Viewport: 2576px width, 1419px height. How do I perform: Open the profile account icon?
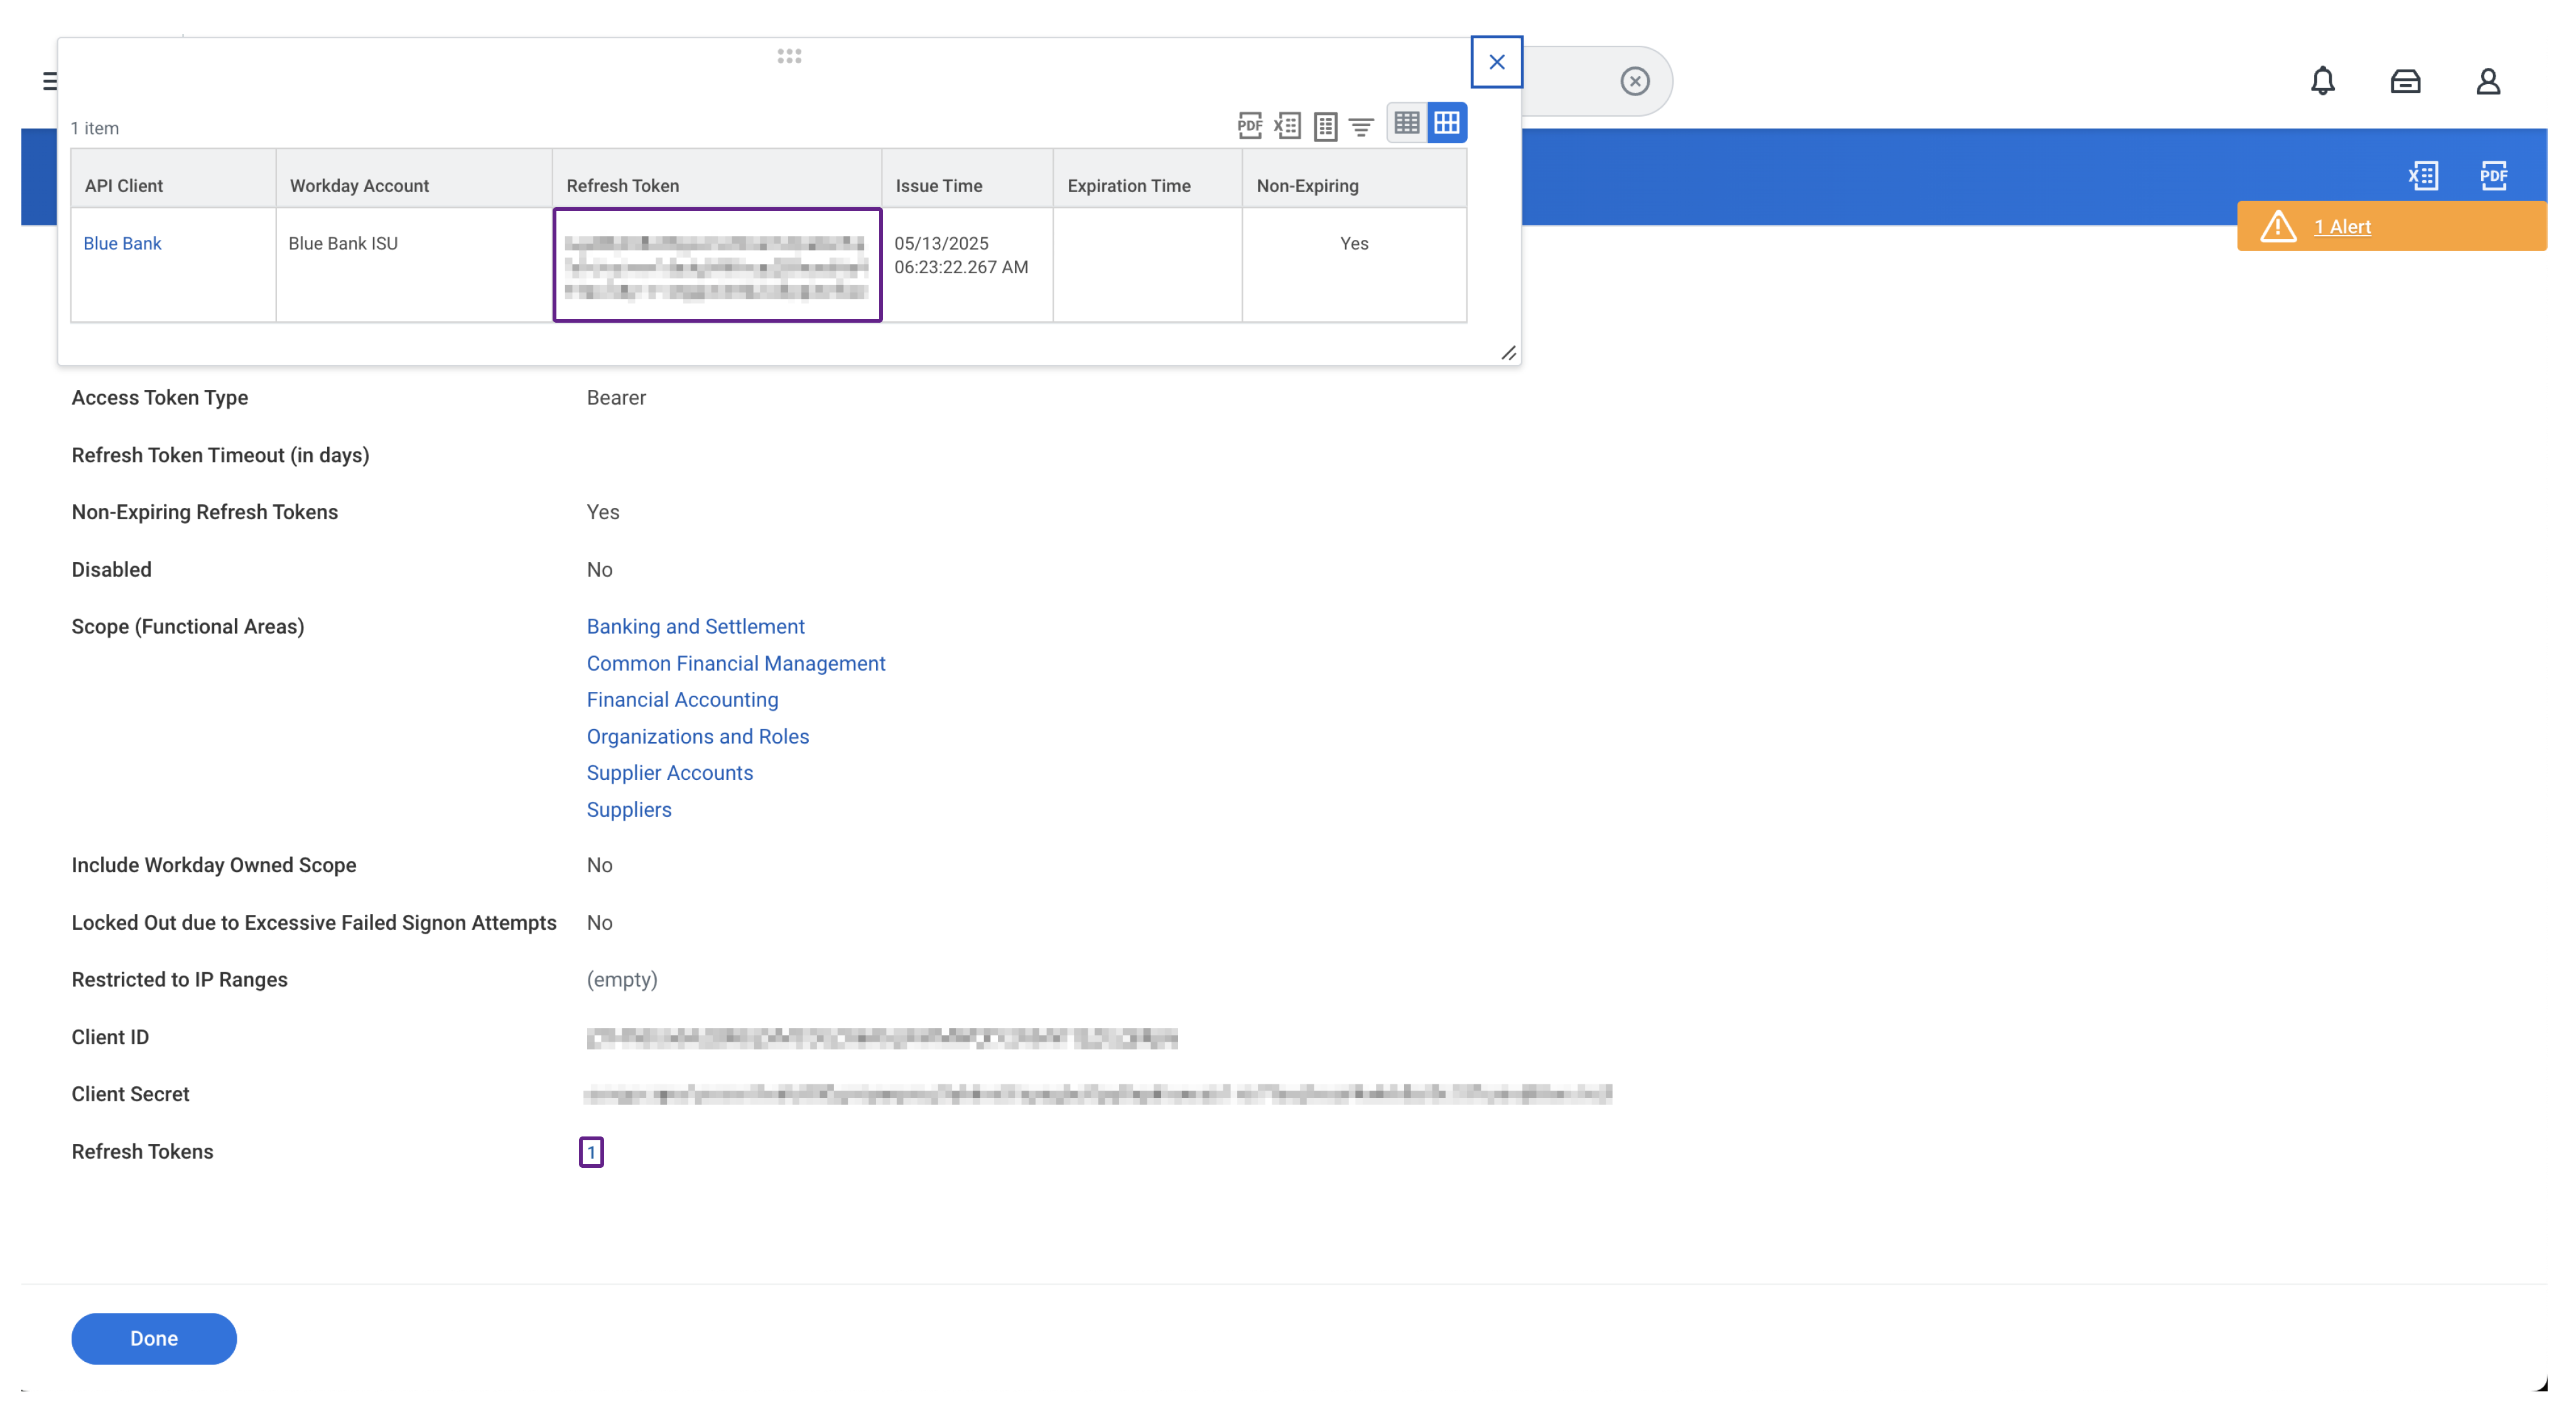[2489, 81]
